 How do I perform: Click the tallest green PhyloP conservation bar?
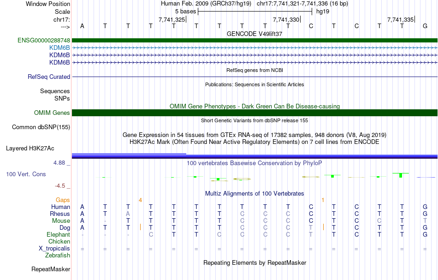click(x=401, y=175)
